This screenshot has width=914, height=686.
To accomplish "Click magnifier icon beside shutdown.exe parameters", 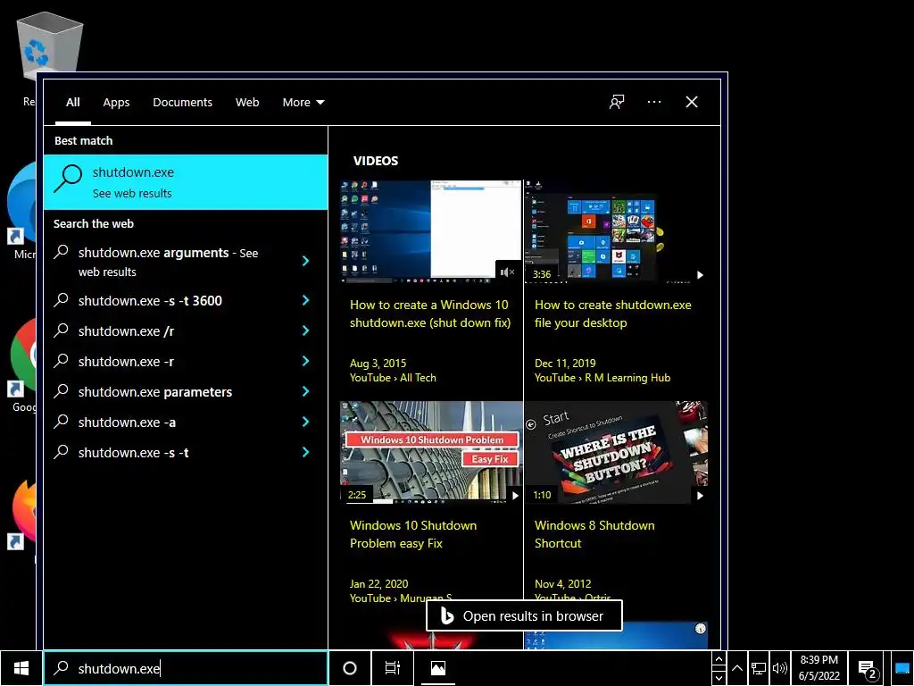I will click(61, 391).
